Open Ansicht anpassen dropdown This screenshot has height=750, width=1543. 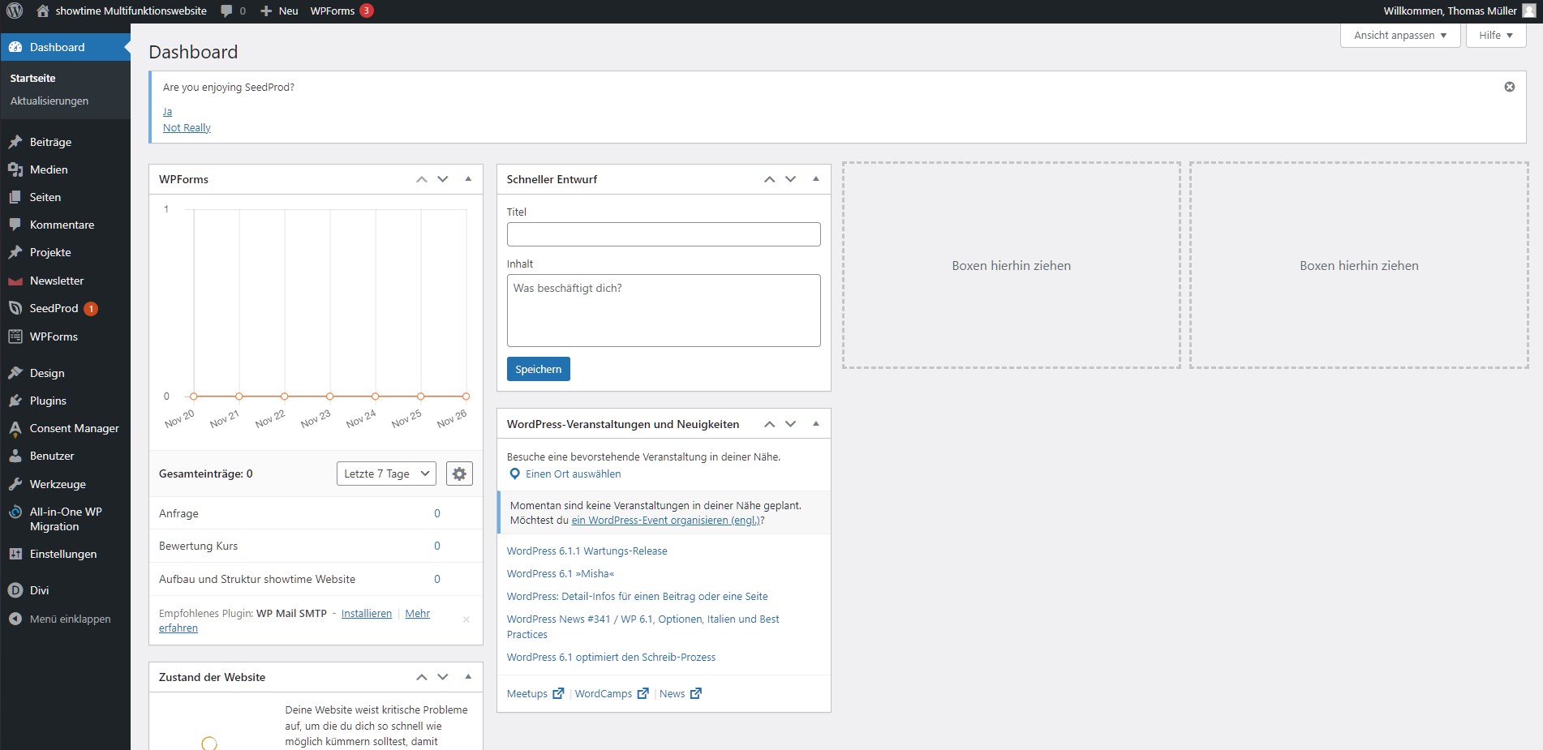coord(1400,36)
